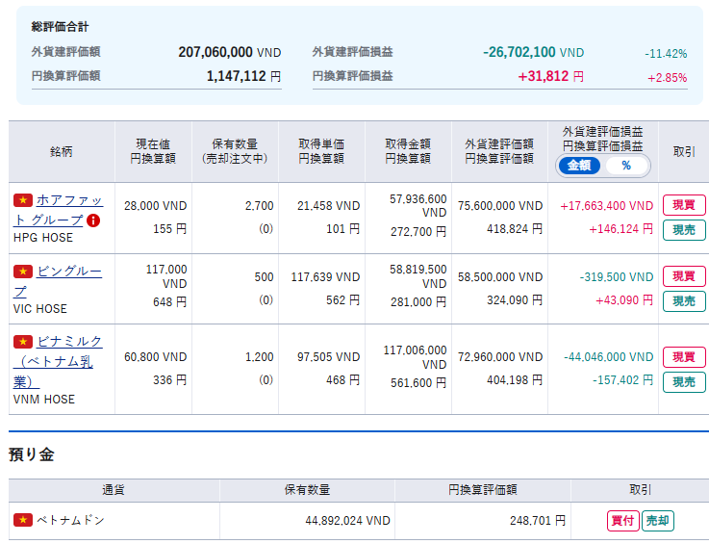Click the Vietnam flag icon in the HPG row

(x=23, y=200)
